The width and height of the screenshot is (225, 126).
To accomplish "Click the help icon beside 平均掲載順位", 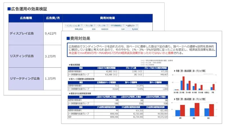I will [x=123, y=25].
